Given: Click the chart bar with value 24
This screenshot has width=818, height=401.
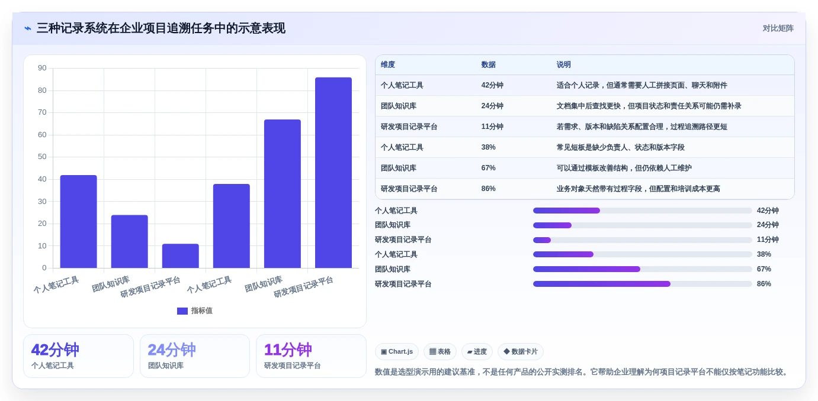Looking at the screenshot, I should (130, 241).
